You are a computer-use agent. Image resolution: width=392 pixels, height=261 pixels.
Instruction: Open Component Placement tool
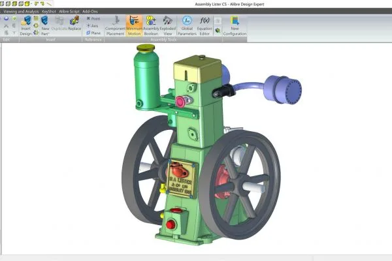115,25
